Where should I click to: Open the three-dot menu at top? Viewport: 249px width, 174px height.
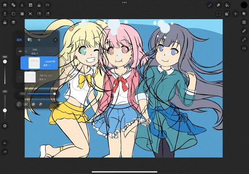(x=124, y=3)
